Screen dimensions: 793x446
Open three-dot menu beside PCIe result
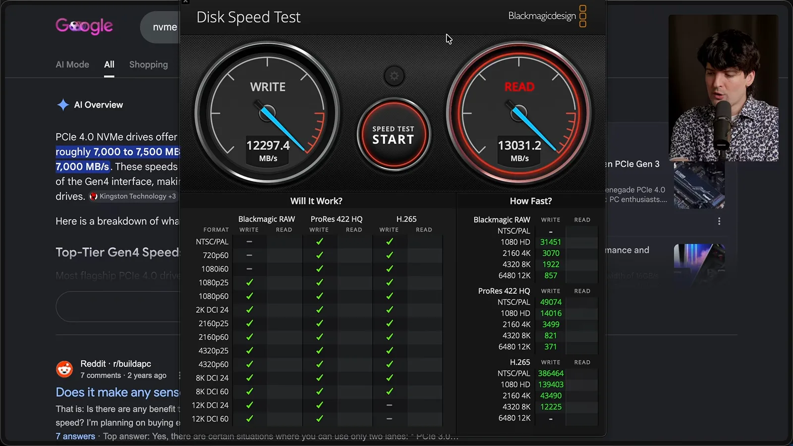[x=719, y=221]
